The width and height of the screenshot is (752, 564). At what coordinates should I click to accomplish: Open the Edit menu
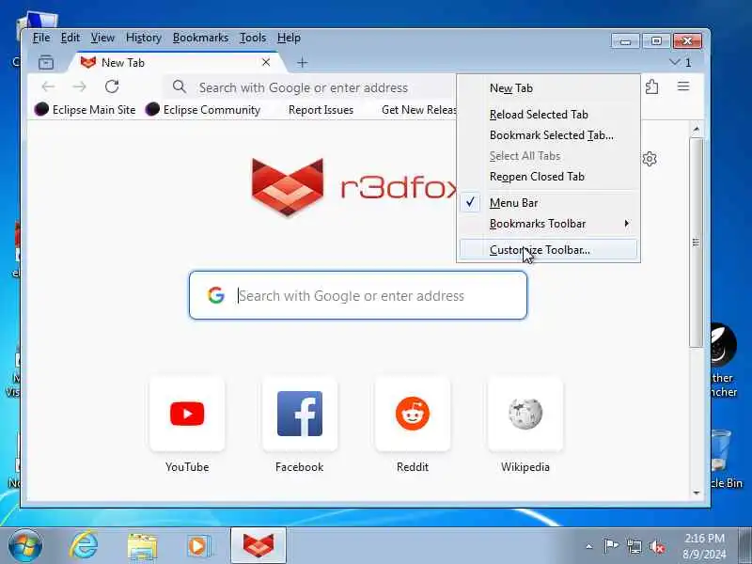(x=70, y=38)
